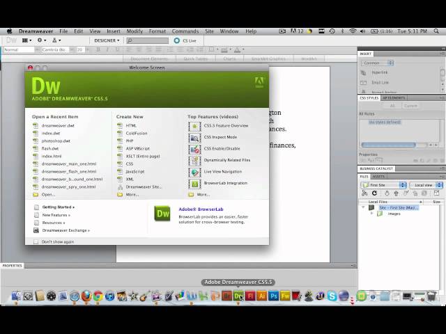Open Spotlight search in the menu bar
The image size is (446, 334).
coord(436,31)
